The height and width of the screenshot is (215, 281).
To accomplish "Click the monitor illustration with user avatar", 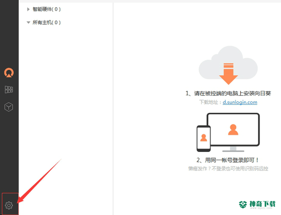I will click(234, 132).
